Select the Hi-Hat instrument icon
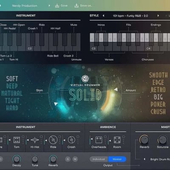Image resolution: width=170 pixels, height=170 pixels. coord(35,140)
